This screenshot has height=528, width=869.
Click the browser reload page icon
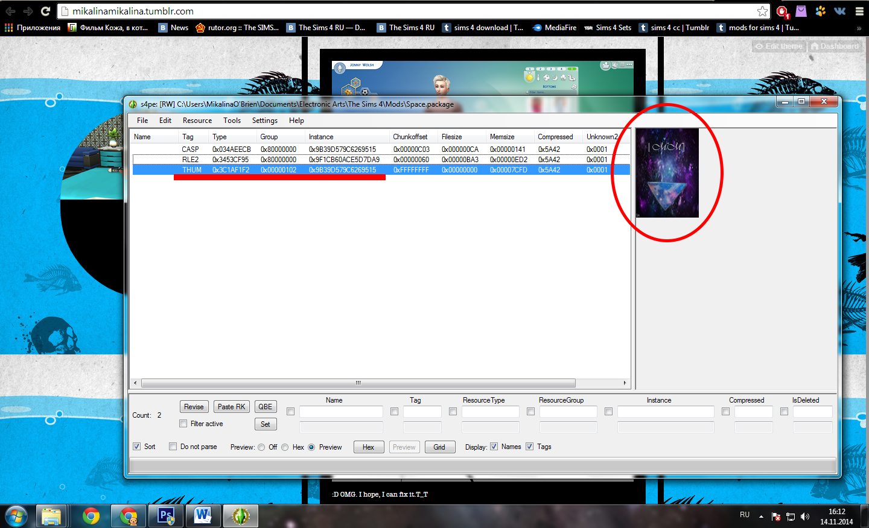45,11
